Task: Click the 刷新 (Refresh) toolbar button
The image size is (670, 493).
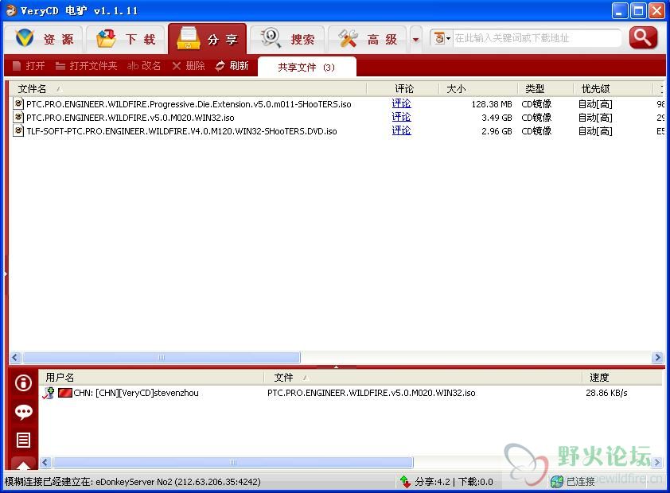Action: point(232,66)
